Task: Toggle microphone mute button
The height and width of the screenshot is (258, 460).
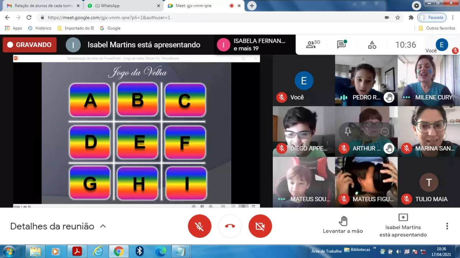Action: (199, 226)
